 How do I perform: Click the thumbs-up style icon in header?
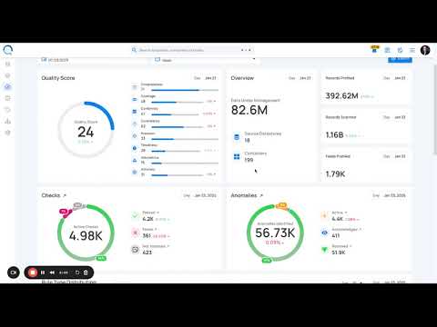coord(401,50)
